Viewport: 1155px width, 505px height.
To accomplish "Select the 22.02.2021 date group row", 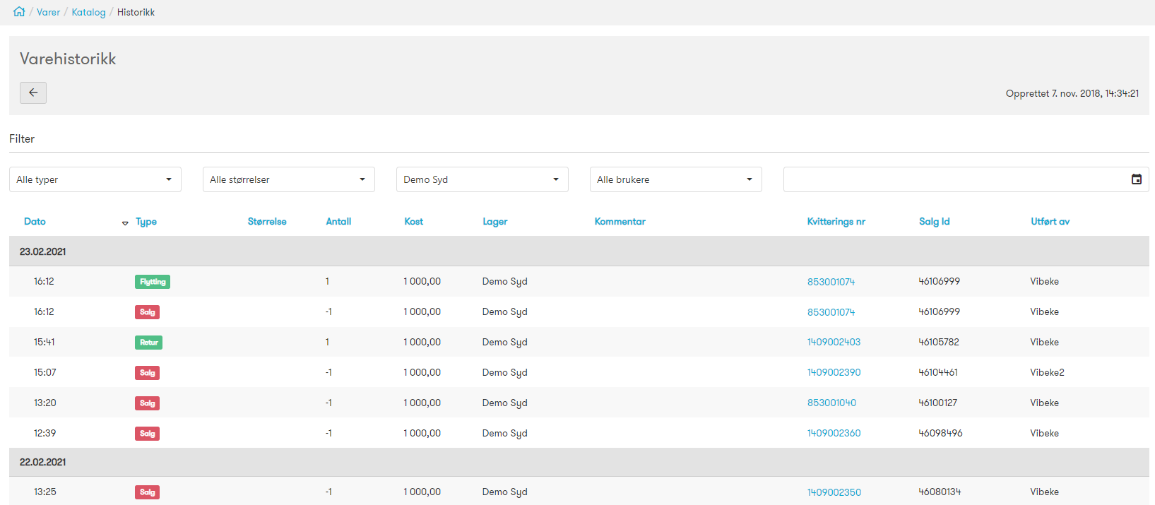I will [579, 462].
